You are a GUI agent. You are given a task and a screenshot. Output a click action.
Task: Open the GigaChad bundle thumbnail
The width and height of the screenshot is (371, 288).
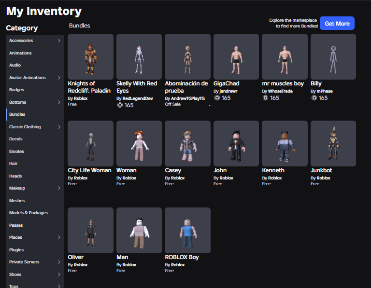(x=236, y=57)
